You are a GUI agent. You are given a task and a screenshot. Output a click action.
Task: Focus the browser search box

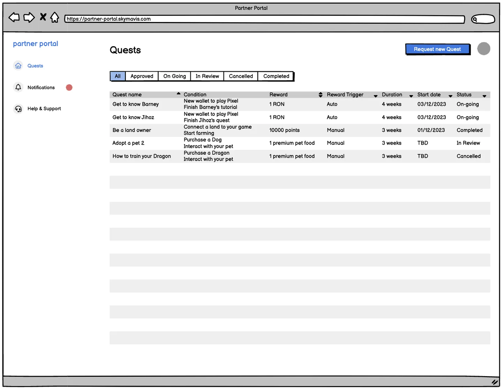pos(483,19)
